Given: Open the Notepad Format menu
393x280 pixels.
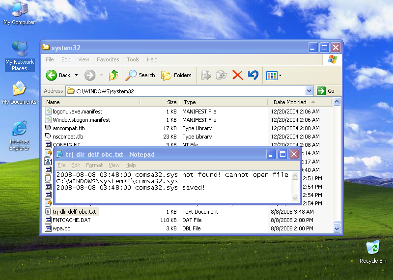Looking at the screenshot, I should (x=94, y=165).
